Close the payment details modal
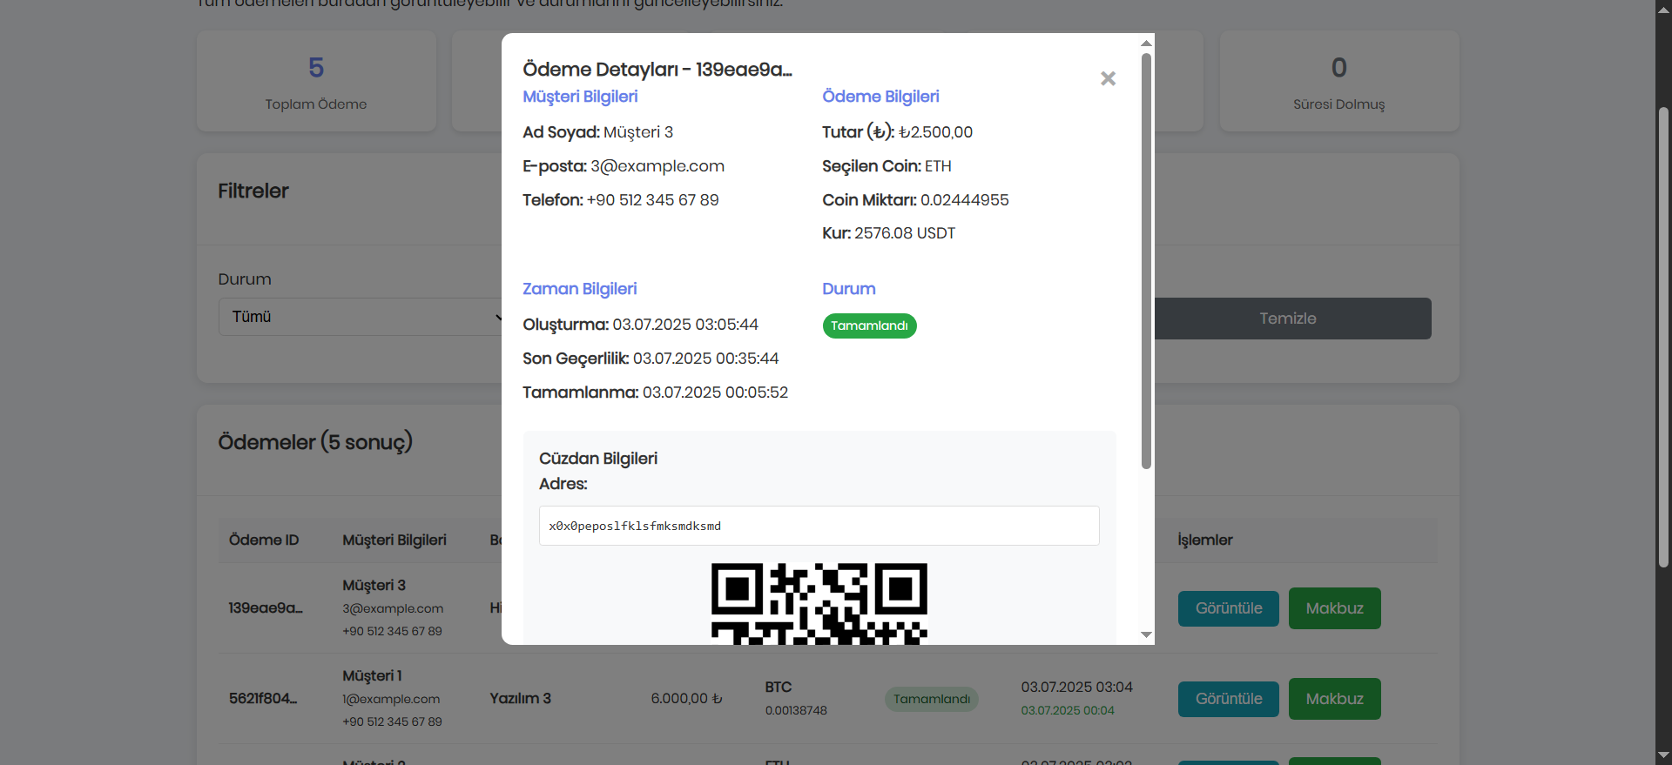1672x765 pixels. click(x=1108, y=78)
